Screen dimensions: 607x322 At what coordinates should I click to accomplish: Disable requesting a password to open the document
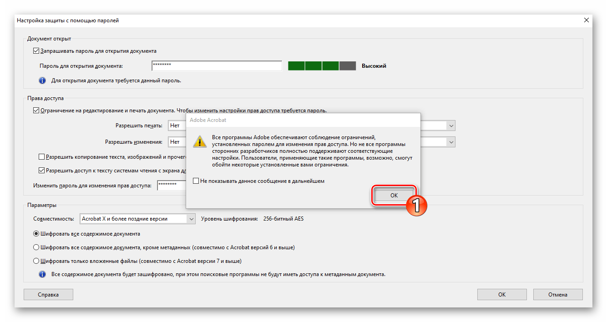tap(36, 51)
